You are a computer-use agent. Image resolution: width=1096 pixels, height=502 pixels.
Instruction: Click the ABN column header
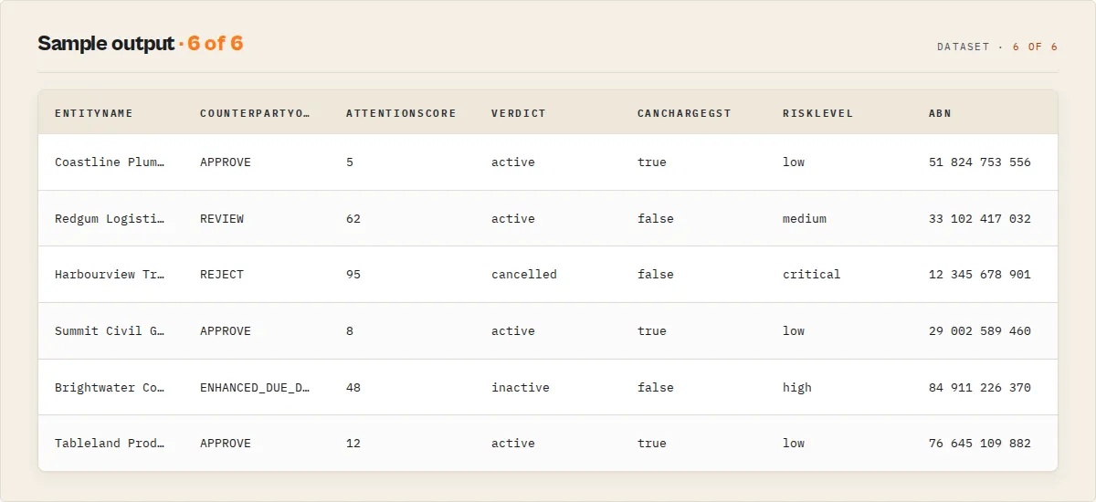pyautogui.click(x=940, y=113)
